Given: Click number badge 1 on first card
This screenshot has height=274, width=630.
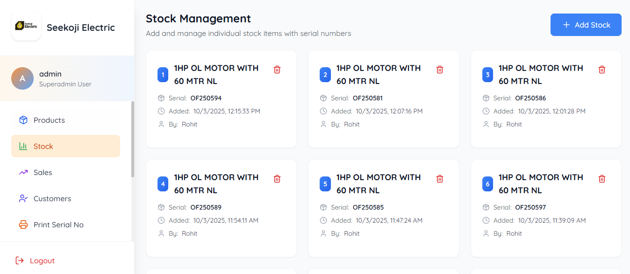Looking at the screenshot, I should tap(163, 75).
